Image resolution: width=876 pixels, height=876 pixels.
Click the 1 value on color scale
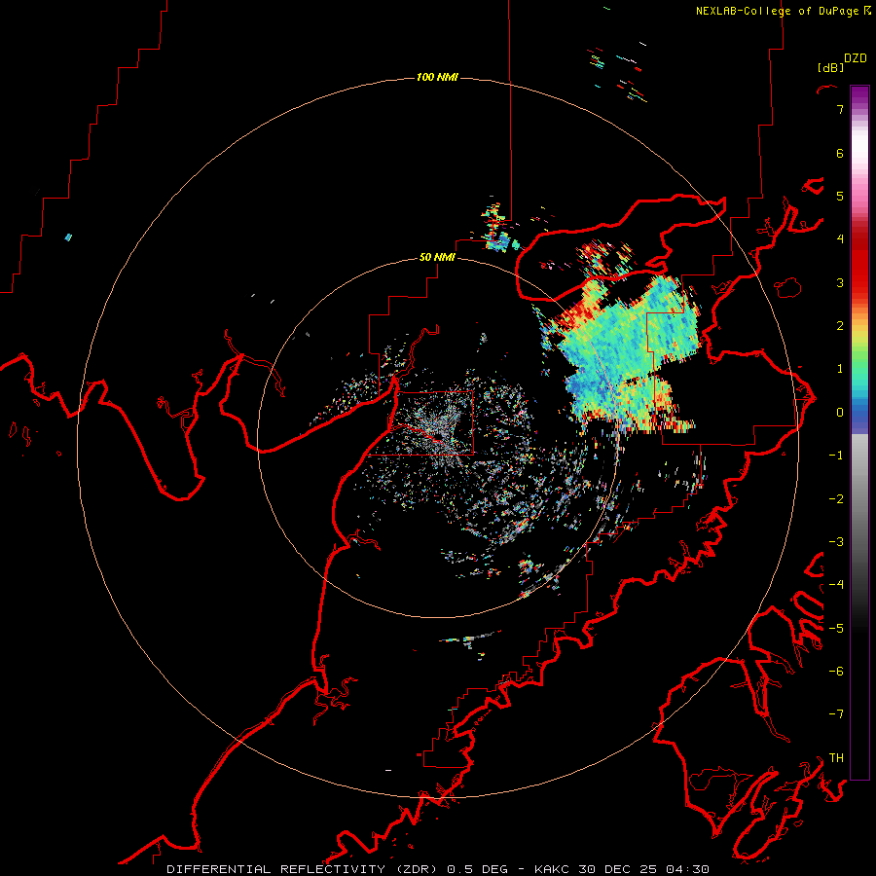point(840,369)
